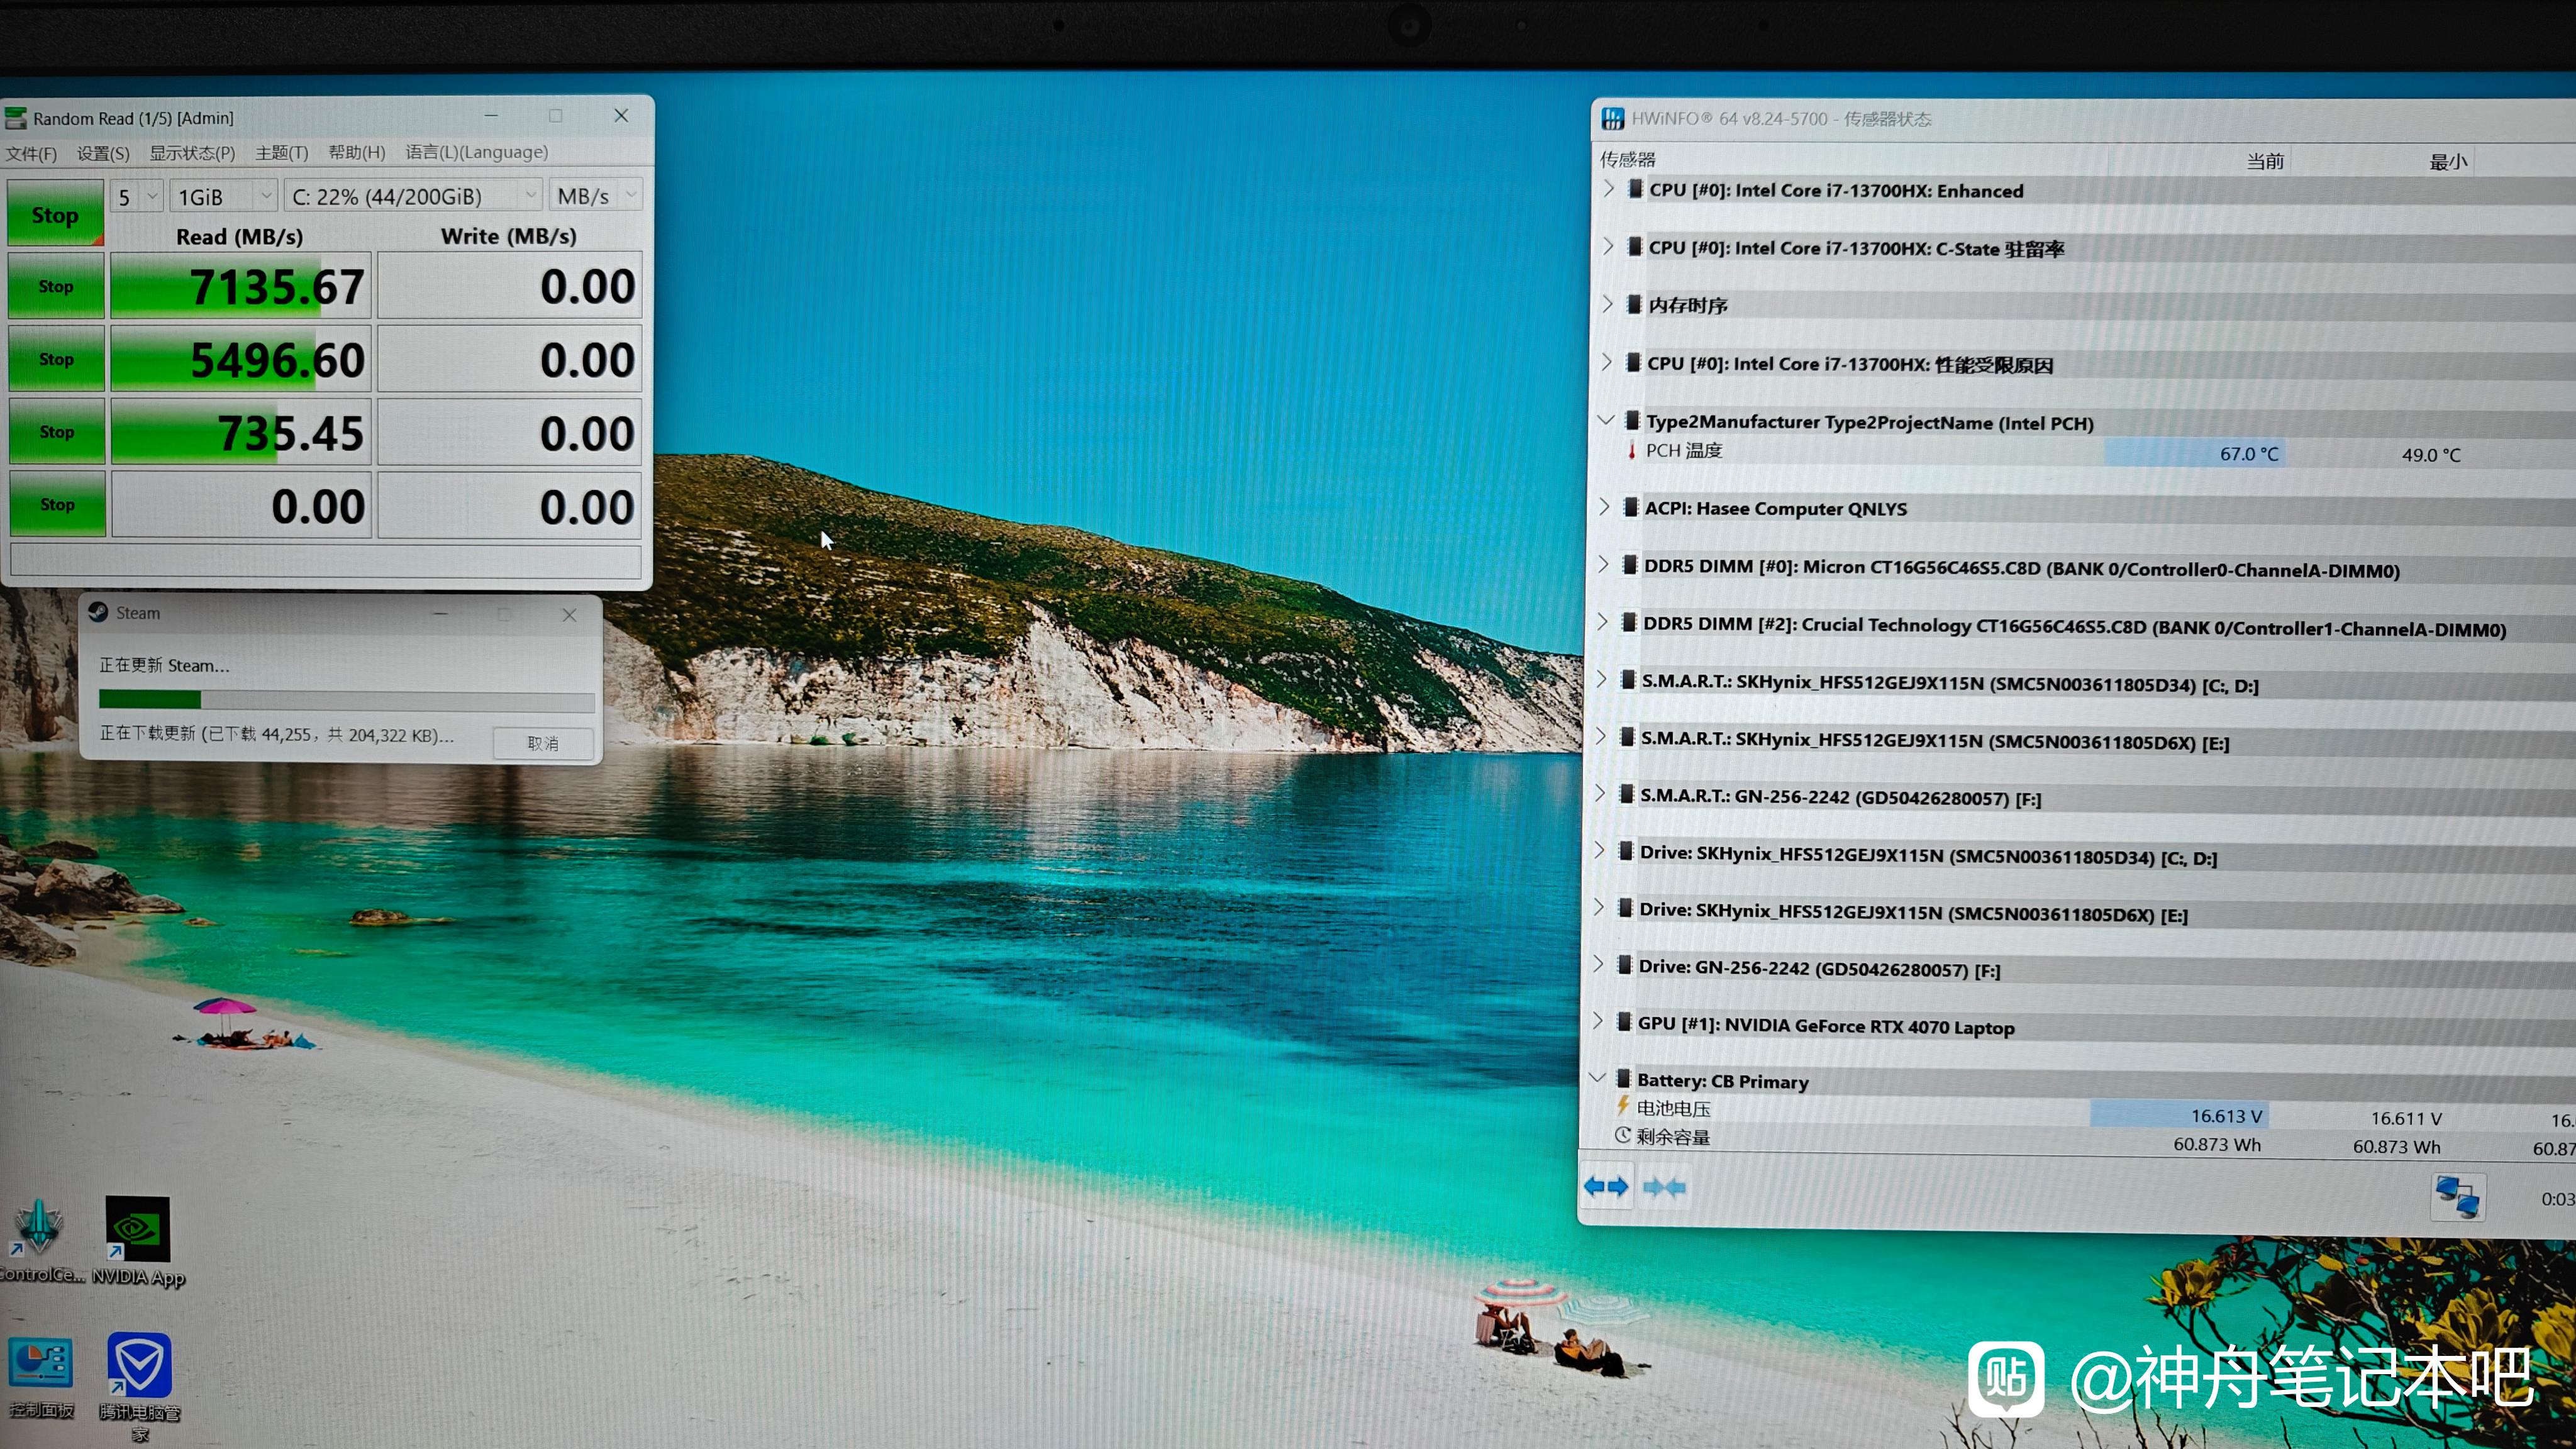Screen dimensions: 2576x1449
Task: Click the Steam update download progress bar
Action: [x=346, y=700]
